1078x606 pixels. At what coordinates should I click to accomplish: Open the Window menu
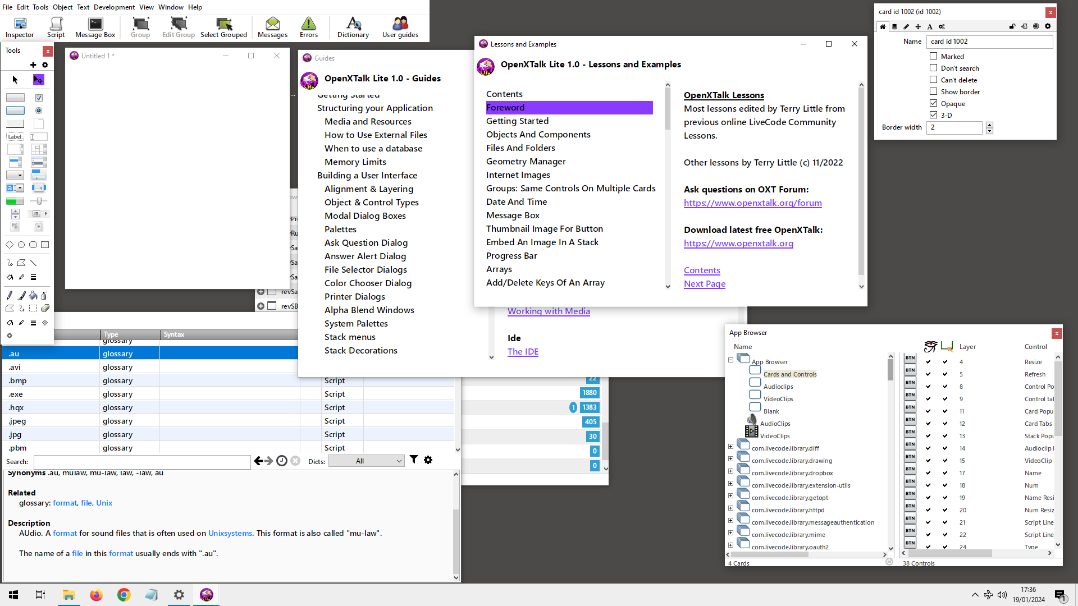point(171,7)
